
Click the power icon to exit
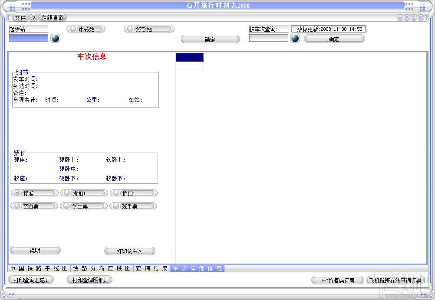[421, 18]
